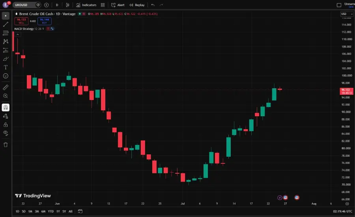
Task: Redo the last chart action
Action: click(x=161, y=5)
